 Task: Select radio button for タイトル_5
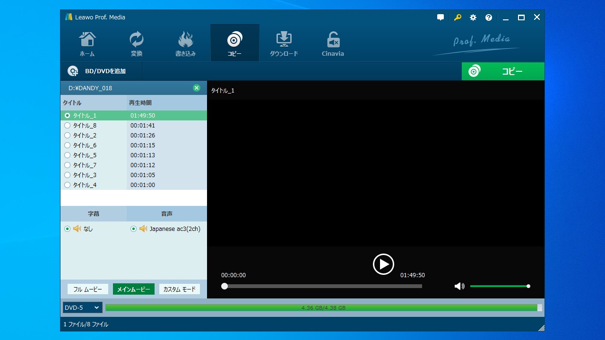point(67,155)
